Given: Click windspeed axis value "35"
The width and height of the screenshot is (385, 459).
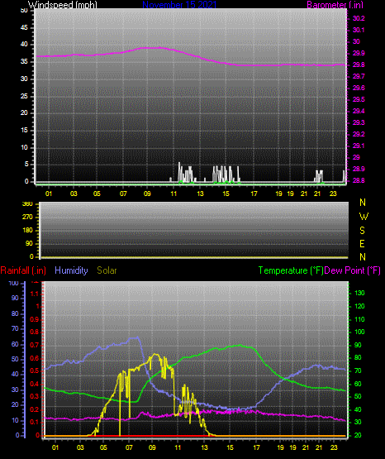Looking at the screenshot, I should point(24,62).
